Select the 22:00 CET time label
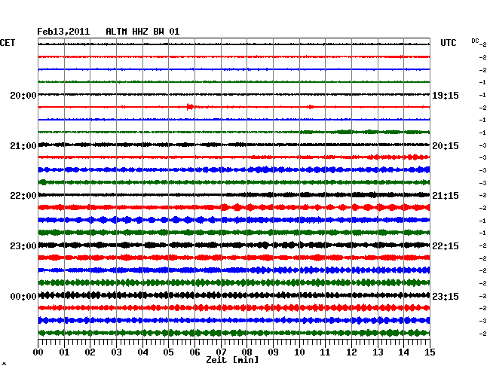 (x=23, y=196)
